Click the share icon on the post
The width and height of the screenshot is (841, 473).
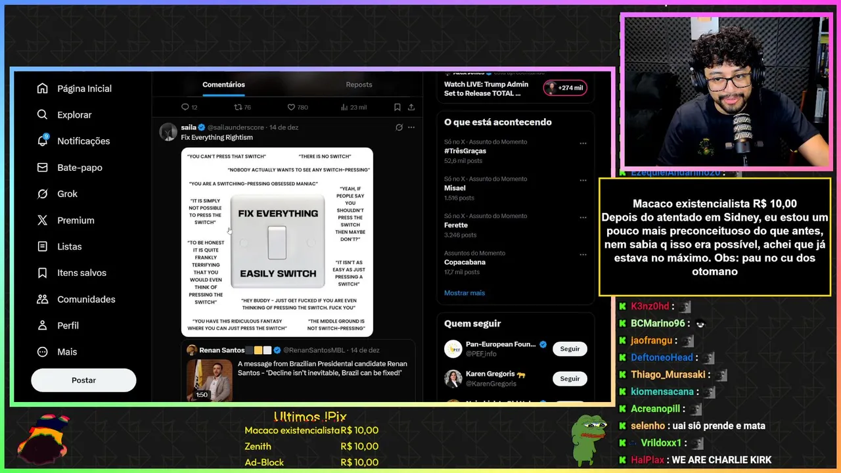point(411,107)
